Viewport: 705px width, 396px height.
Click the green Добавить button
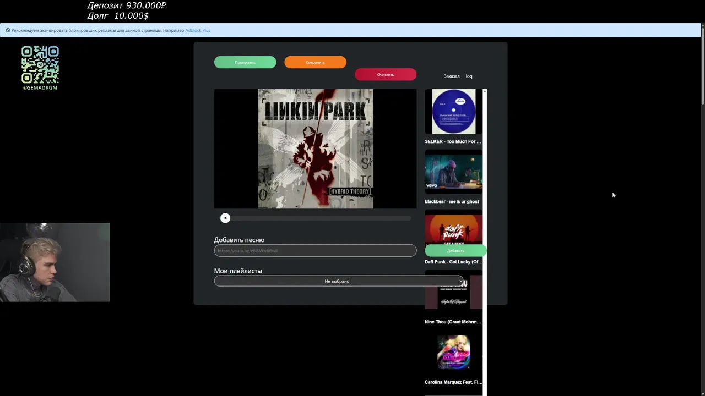point(455,251)
